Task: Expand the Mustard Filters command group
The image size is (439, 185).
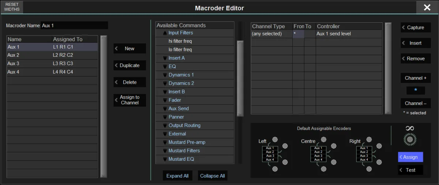Action: 165,151
